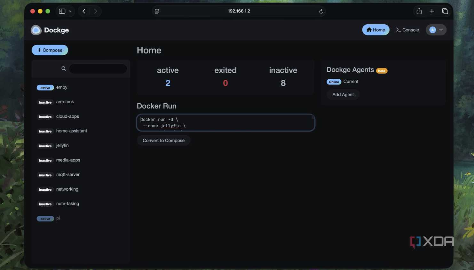
Task: Go back with the browser back arrow
Action: pos(84,11)
